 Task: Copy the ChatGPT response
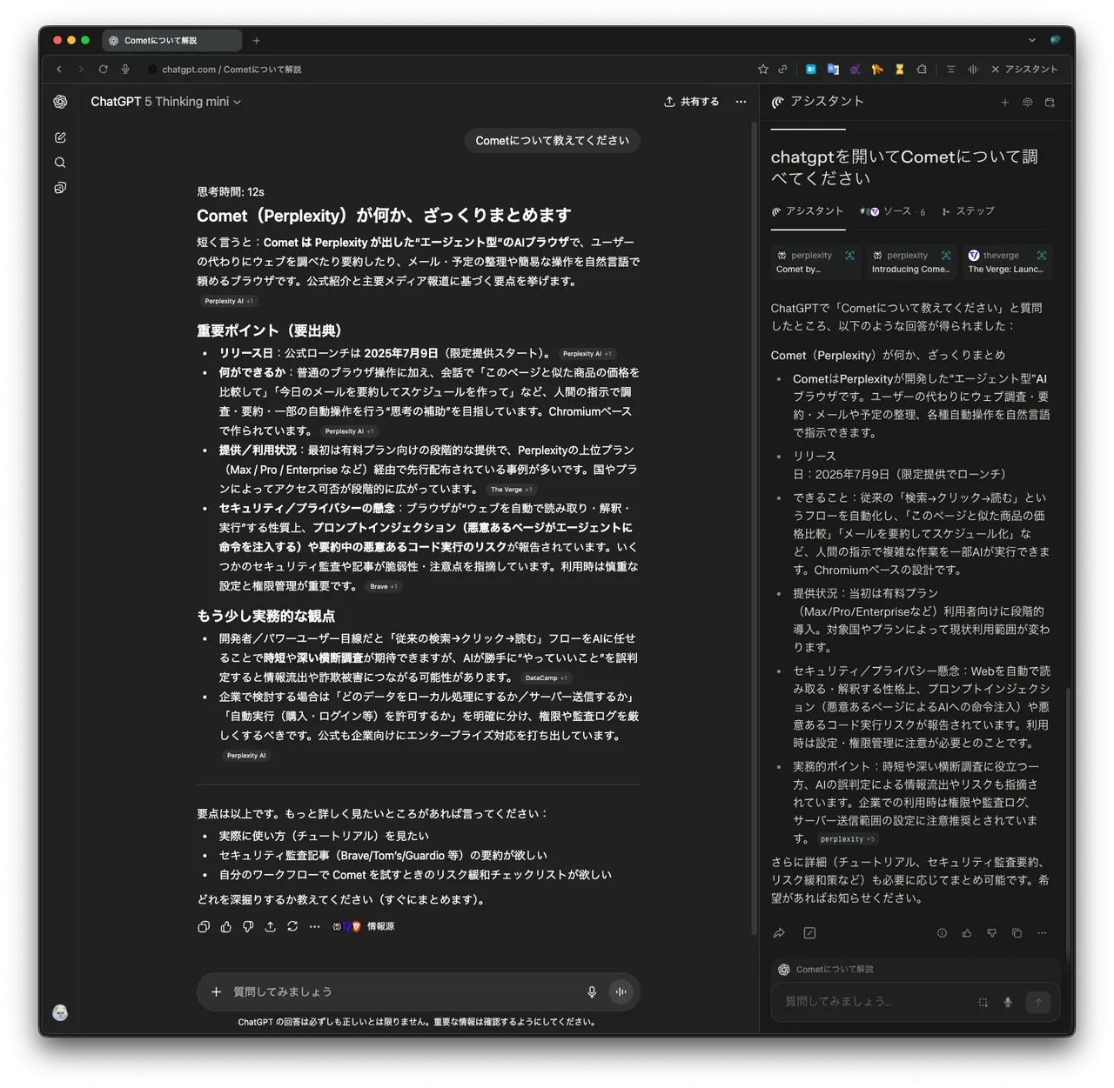[x=204, y=927]
